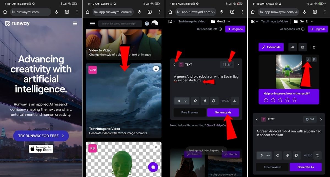Open settings sliders icon on 82 seconds screen
Screen dimensions: 330x177
235,101
